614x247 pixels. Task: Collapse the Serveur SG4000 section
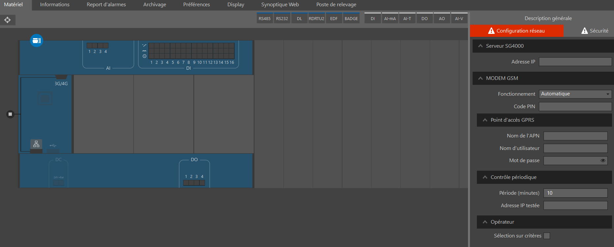(x=481, y=46)
